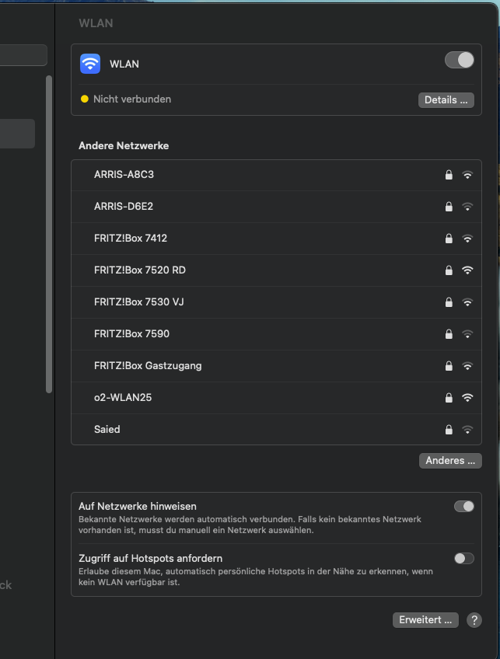The height and width of the screenshot is (659, 500).
Task: Click the question mark help button
Action: [x=474, y=620]
